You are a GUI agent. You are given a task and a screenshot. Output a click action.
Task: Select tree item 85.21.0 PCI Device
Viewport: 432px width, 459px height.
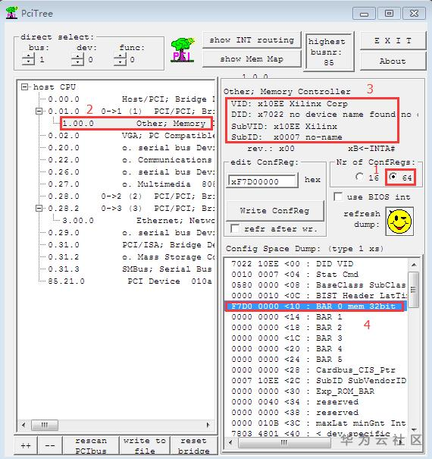pyautogui.click(x=130, y=281)
